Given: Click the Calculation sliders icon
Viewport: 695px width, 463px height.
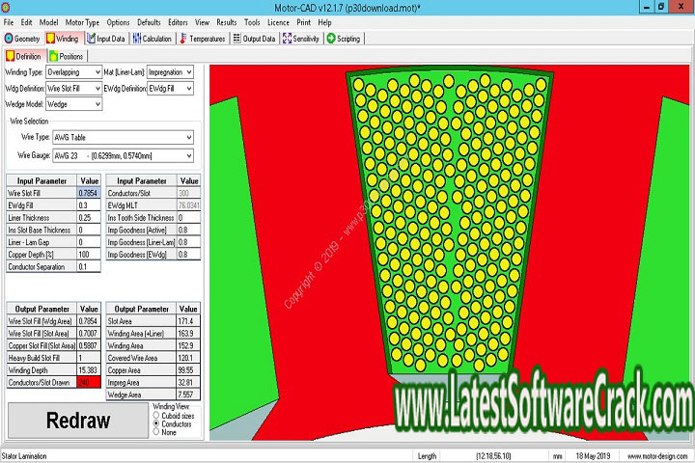Looking at the screenshot, I should [136, 39].
